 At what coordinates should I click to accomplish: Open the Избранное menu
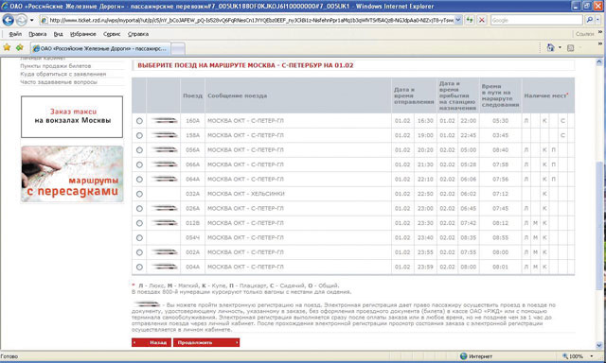82,34
